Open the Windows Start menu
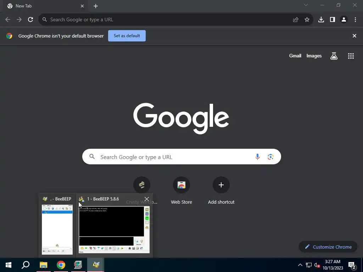This screenshot has height=272, width=363. pyautogui.click(x=9, y=265)
